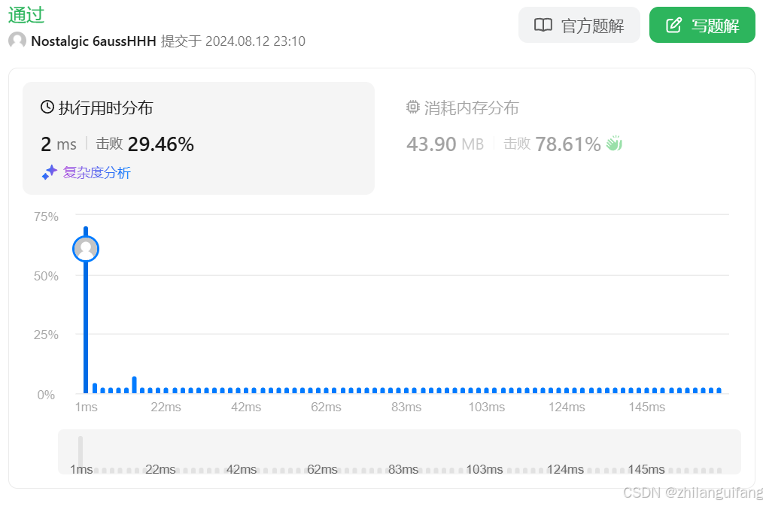Click the 2 ms runtime value

[59, 144]
